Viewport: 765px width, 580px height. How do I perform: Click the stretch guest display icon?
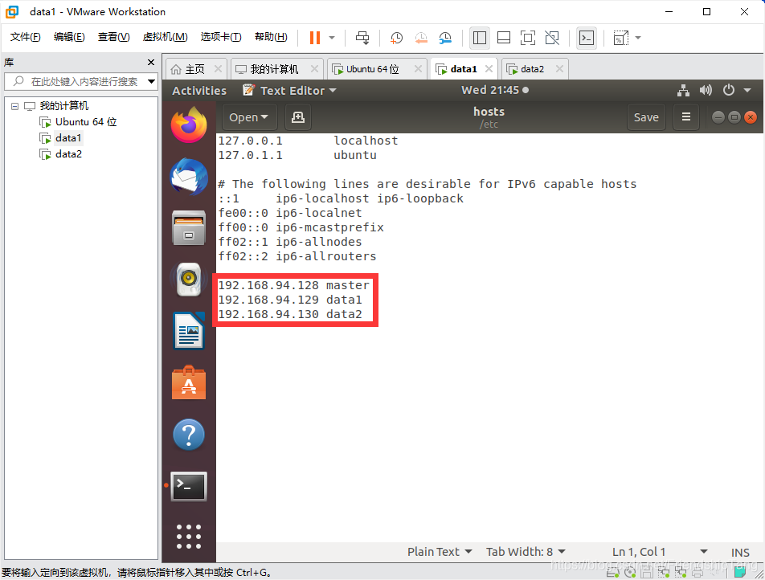tap(620, 38)
